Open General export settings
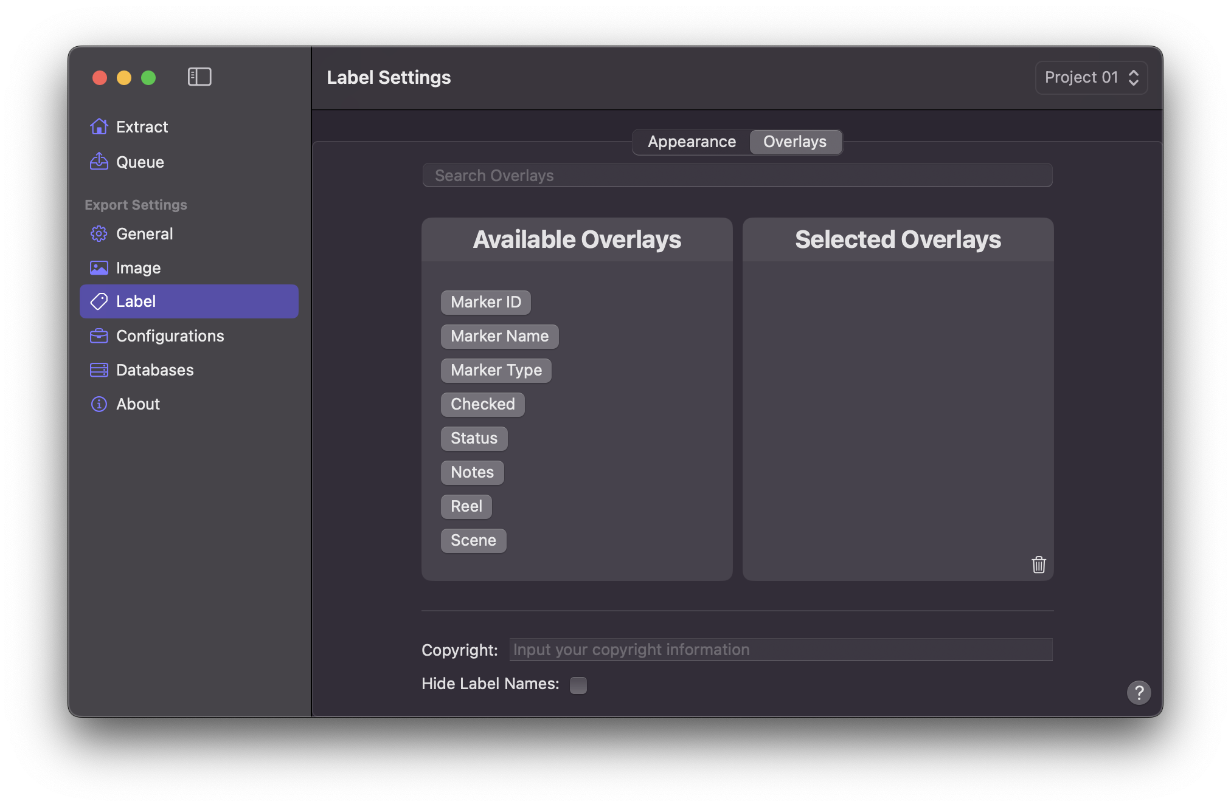This screenshot has width=1231, height=807. (x=189, y=234)
